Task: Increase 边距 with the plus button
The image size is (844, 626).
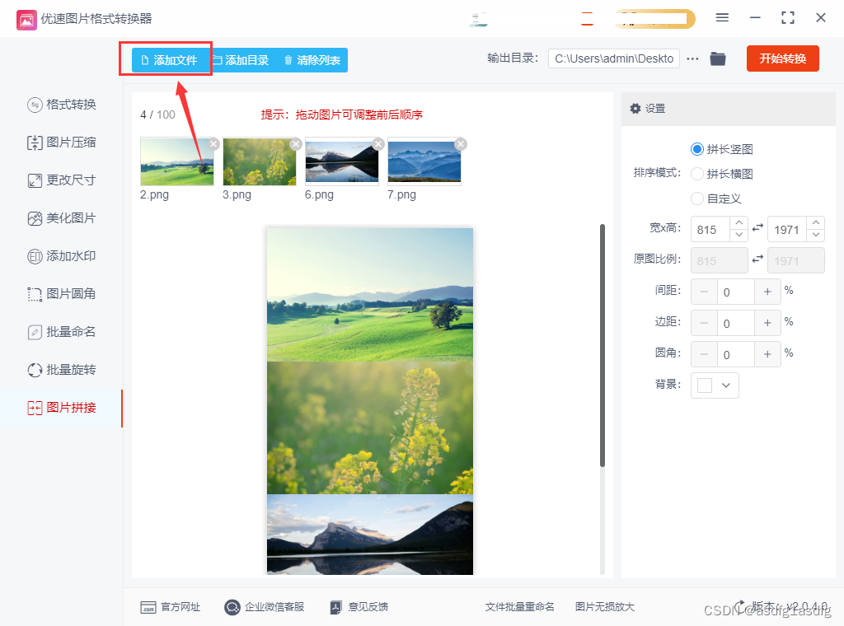Action: point(767,323)
